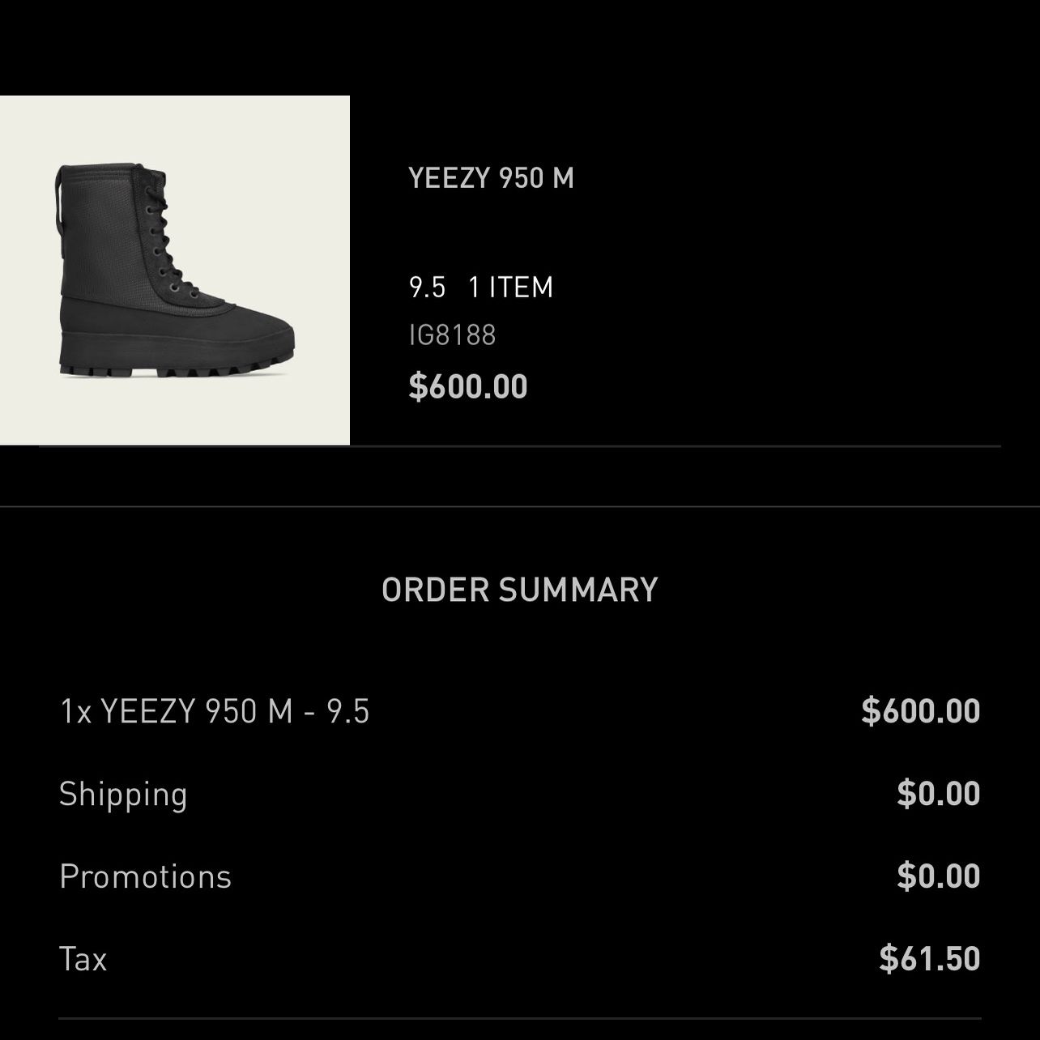Select the 1x YEEZY 950 M - 9.5 line
The height and width of the screenshot is (1040, 1040).
point(215,711)
